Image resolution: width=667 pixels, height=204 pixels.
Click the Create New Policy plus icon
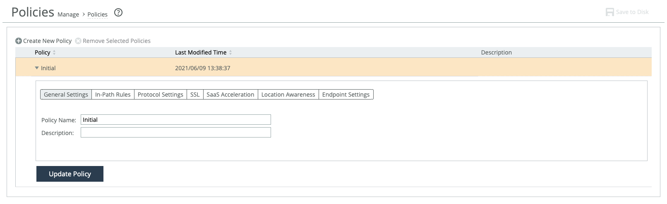tap(19, 41)
